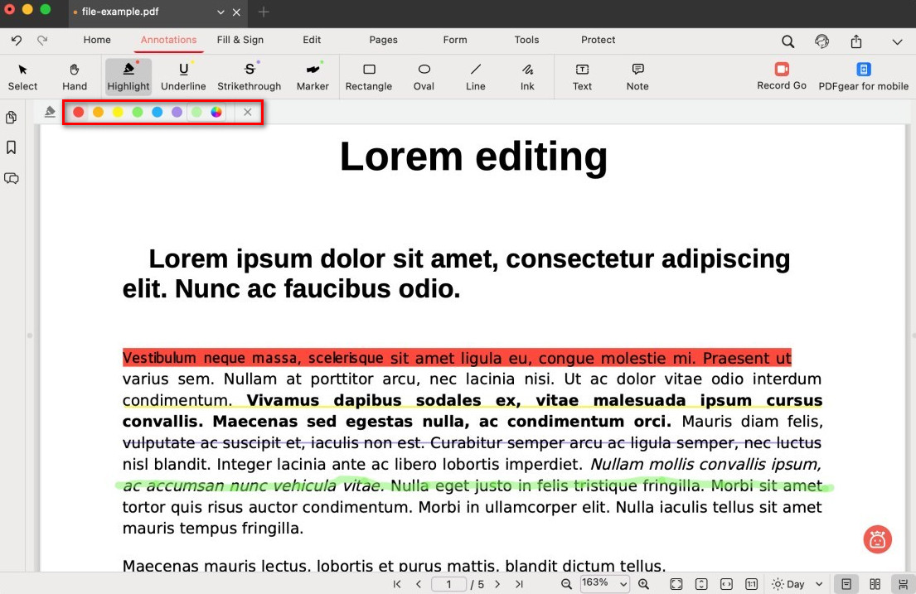This screenshot has height=594, width=916.
Task: Switch to two-page view layout
Action: click(x=875, y=584)
